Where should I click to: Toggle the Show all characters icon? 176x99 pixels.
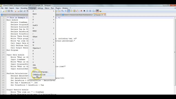(65, 11)
